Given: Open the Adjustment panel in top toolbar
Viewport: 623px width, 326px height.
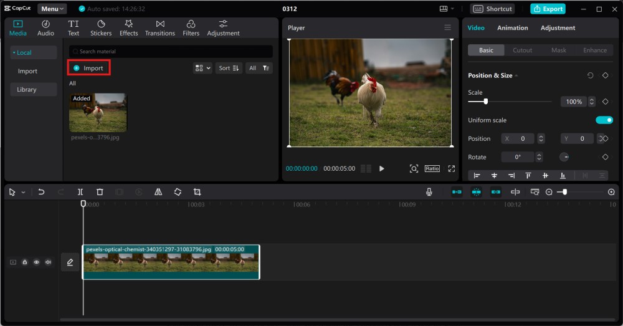Looking at the screenshot, I should click(x=223, y=28).
